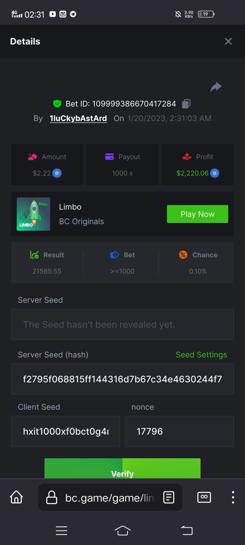Tap the green verified shield icon
Viewport: 245px width, 545px height.
(57, 104)
